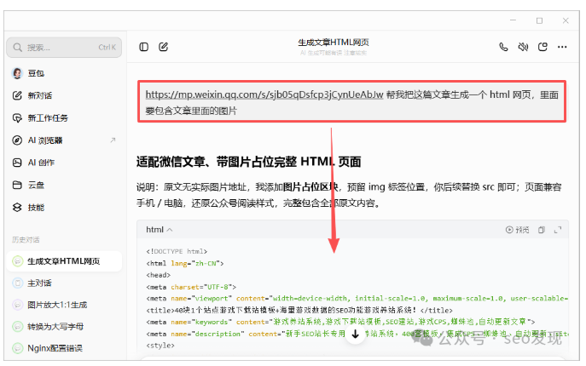
Task: Start a voice call with the phone icon
Action: (x=503, y=47)
